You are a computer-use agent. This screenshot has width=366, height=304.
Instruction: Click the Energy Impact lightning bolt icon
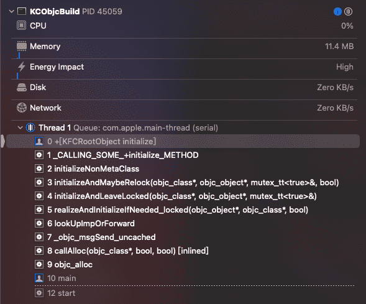coord(22,67)
